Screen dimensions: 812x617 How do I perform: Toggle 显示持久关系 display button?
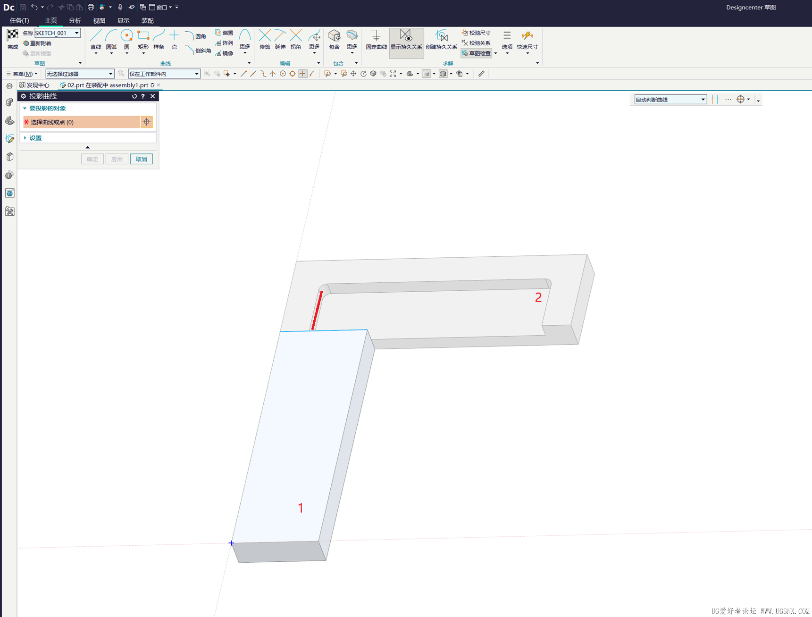click(406, 38)
